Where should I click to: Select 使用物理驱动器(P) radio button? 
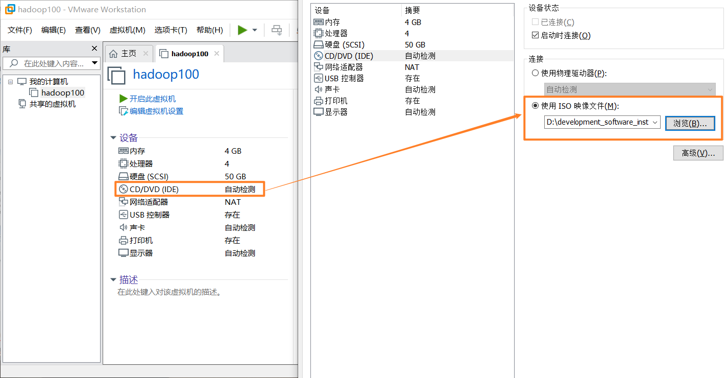point(535,73)
